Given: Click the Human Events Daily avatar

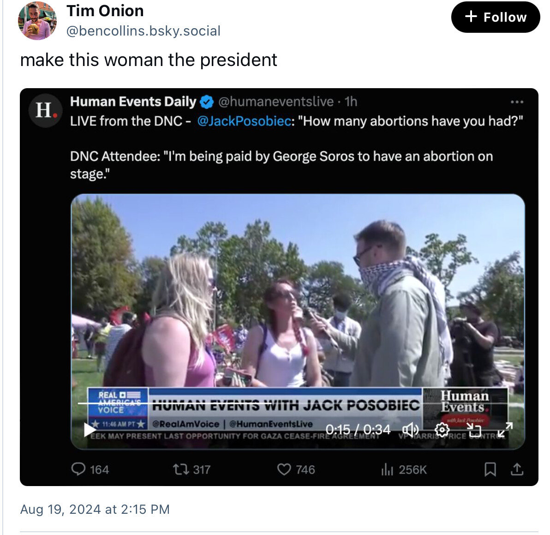Looking at the screenshot, I should (46, 110).
